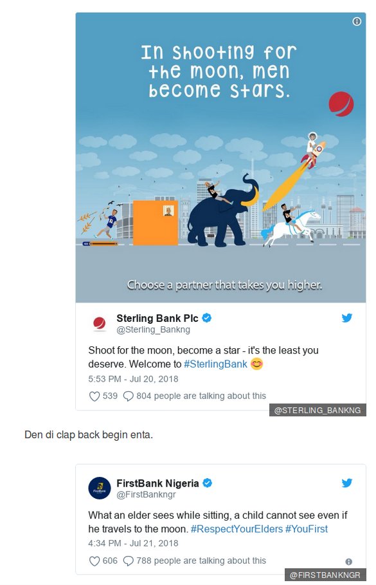Open the 5:53 PM - Jul 20, 2018 timestamp
This screenshot has width=376, height=585.
(x=133, y=379)
